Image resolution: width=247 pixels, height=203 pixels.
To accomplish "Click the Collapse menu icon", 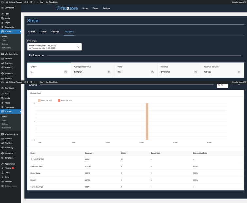I will [2, 186].
